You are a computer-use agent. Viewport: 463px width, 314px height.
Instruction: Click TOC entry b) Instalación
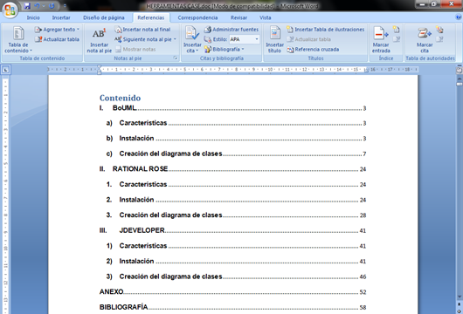click(236, 139)
